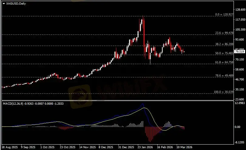Click the 12.0983 MACD scale value

pyautogui.click(x=240, y=103)
